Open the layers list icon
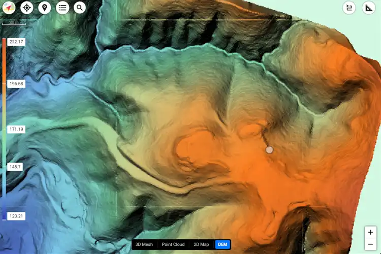This screenshot has height=254, width=381. click(62, 8)
